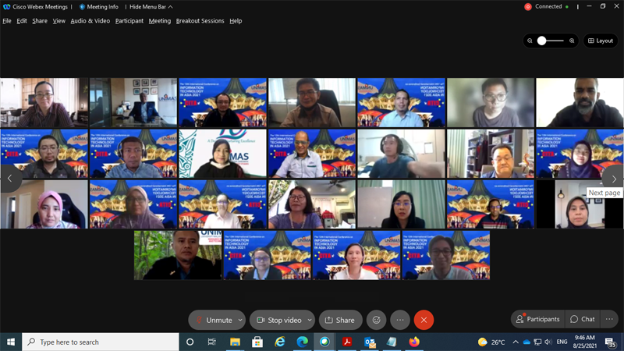Hide the menu bar
The height and width of the screenshot is (351, 624).
click(x=151, y=6)
